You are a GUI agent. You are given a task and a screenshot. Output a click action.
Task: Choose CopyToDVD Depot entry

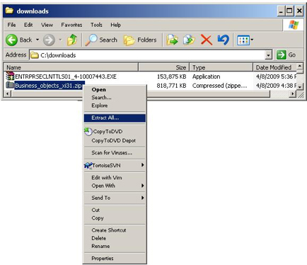point(114,140)
